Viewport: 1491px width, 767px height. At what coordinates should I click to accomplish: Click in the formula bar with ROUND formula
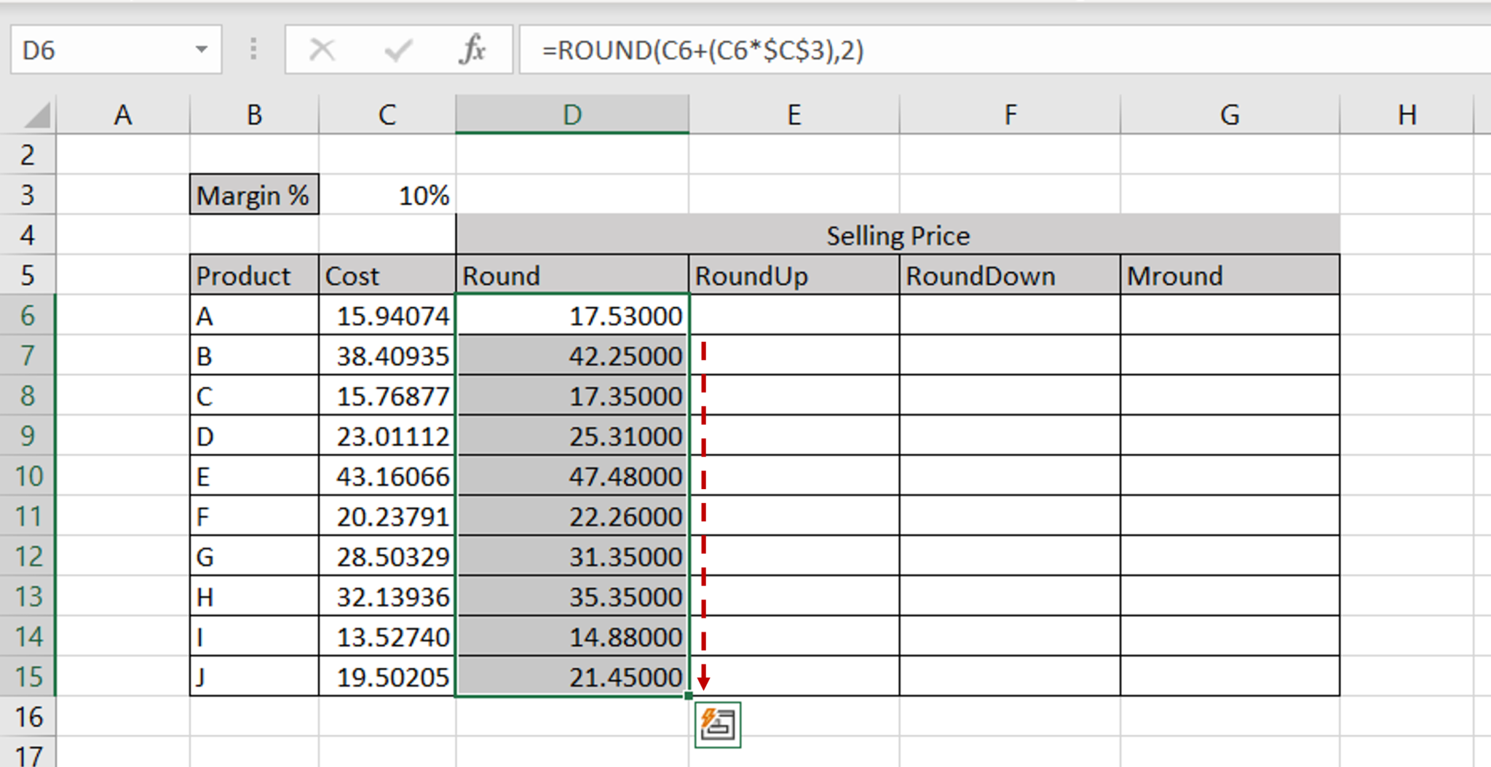1005,49
